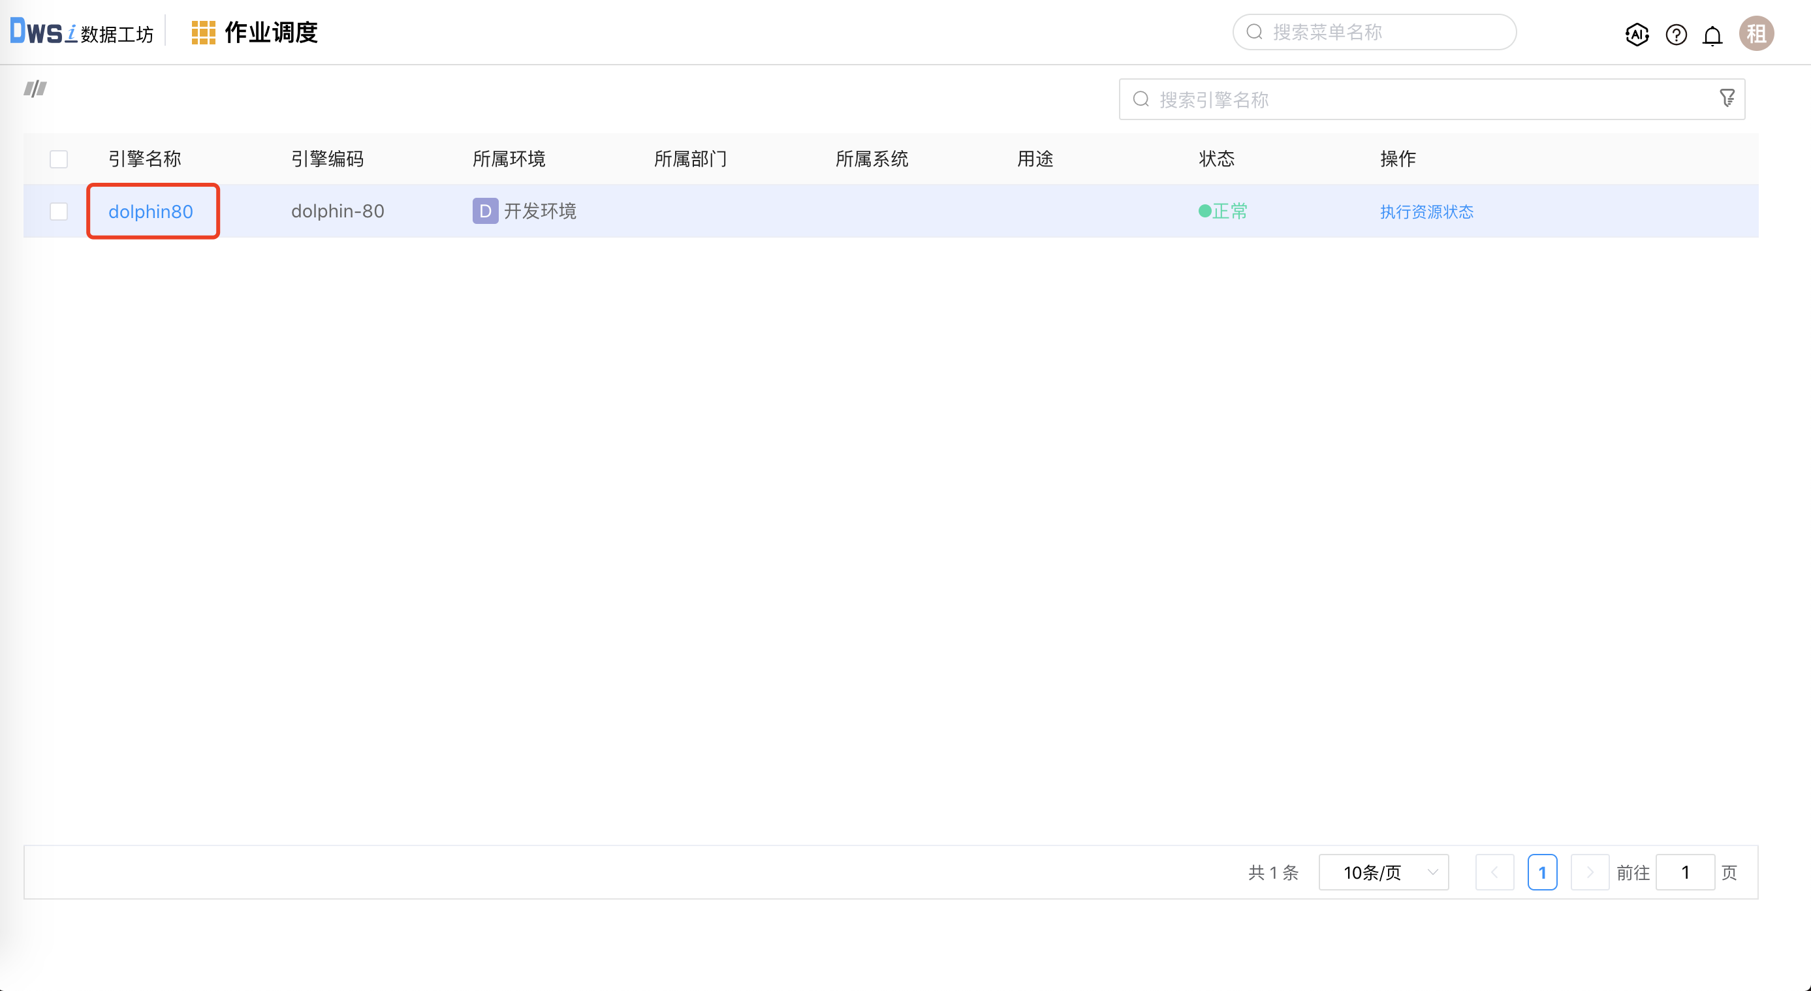The image size is (1811, 991).
Task: Click the 前往 page number input field
Action: pyautogui.click(x=1684, y=872)
